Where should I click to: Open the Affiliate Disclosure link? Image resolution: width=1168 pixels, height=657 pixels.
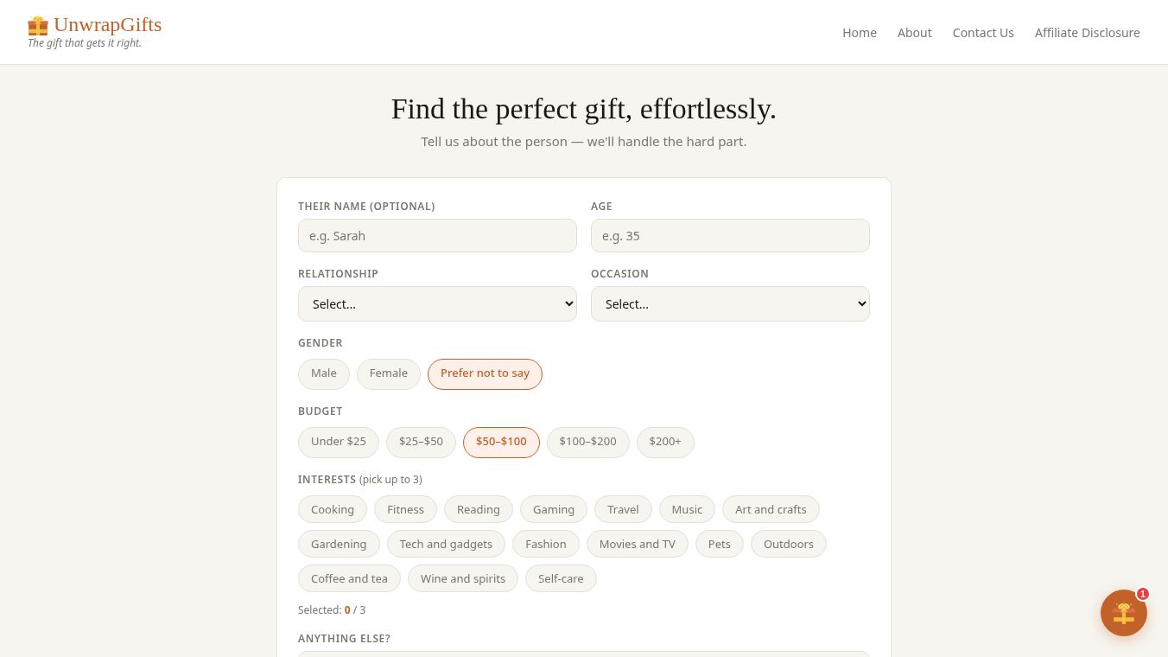(1088, 33)
